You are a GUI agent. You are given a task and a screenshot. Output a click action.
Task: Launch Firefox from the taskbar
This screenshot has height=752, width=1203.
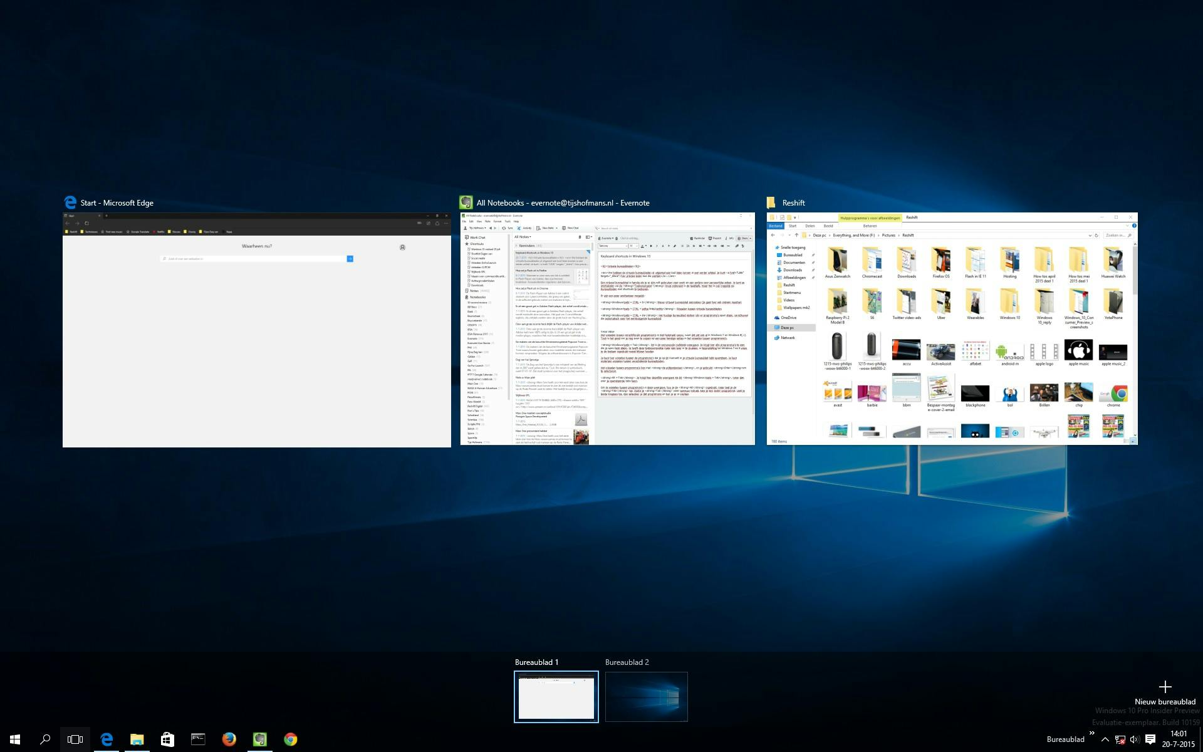228,739
